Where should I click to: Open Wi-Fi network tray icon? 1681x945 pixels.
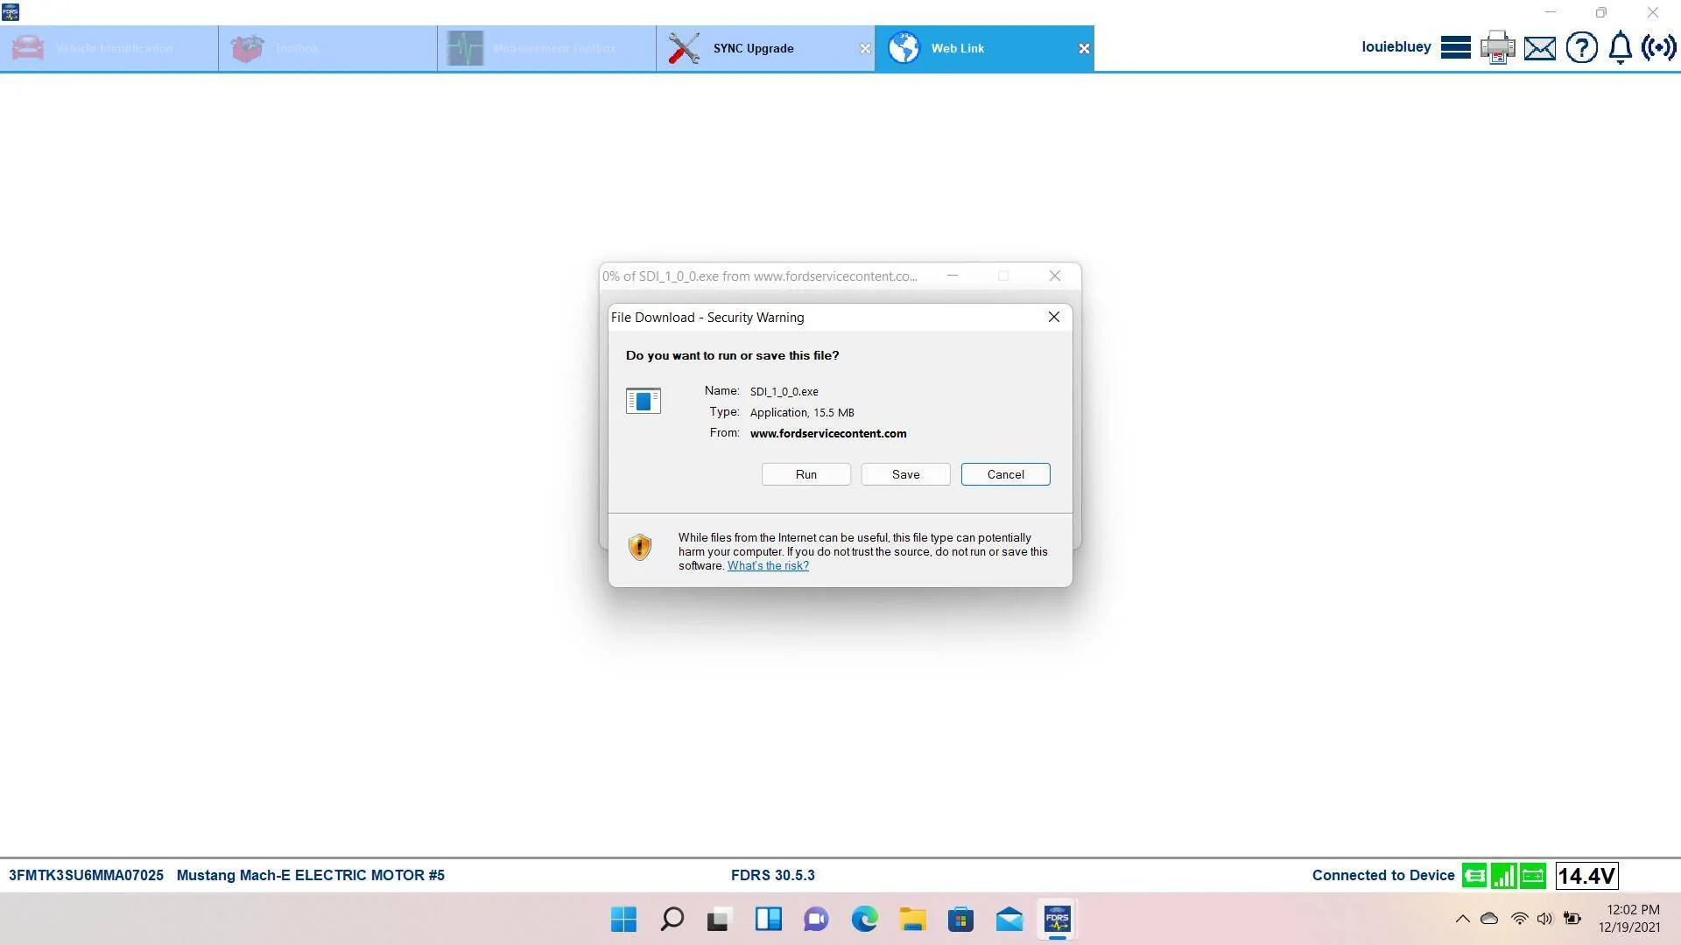pyautogui.click(x=1520, y=919)
